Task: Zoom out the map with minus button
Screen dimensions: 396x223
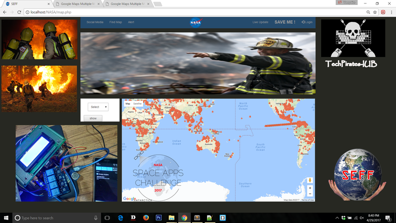Action: pyautogui.click(x=310, y=194)
